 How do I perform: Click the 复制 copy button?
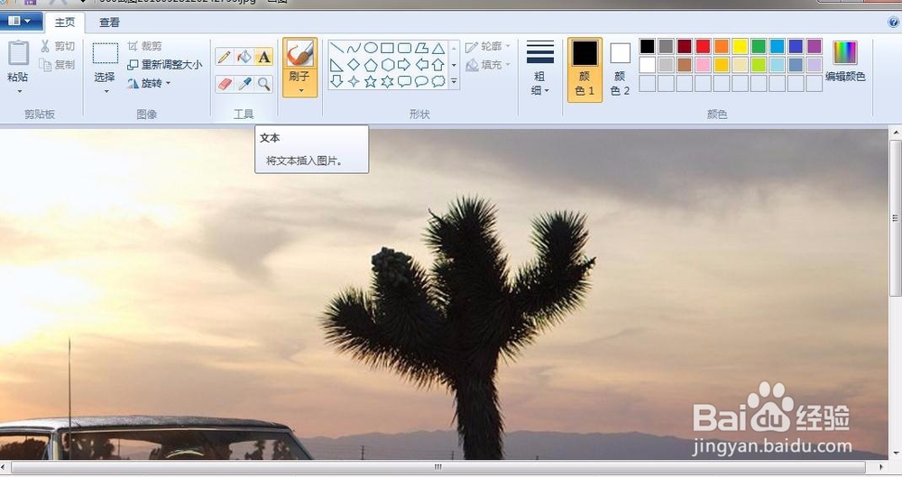pos(58,65)
